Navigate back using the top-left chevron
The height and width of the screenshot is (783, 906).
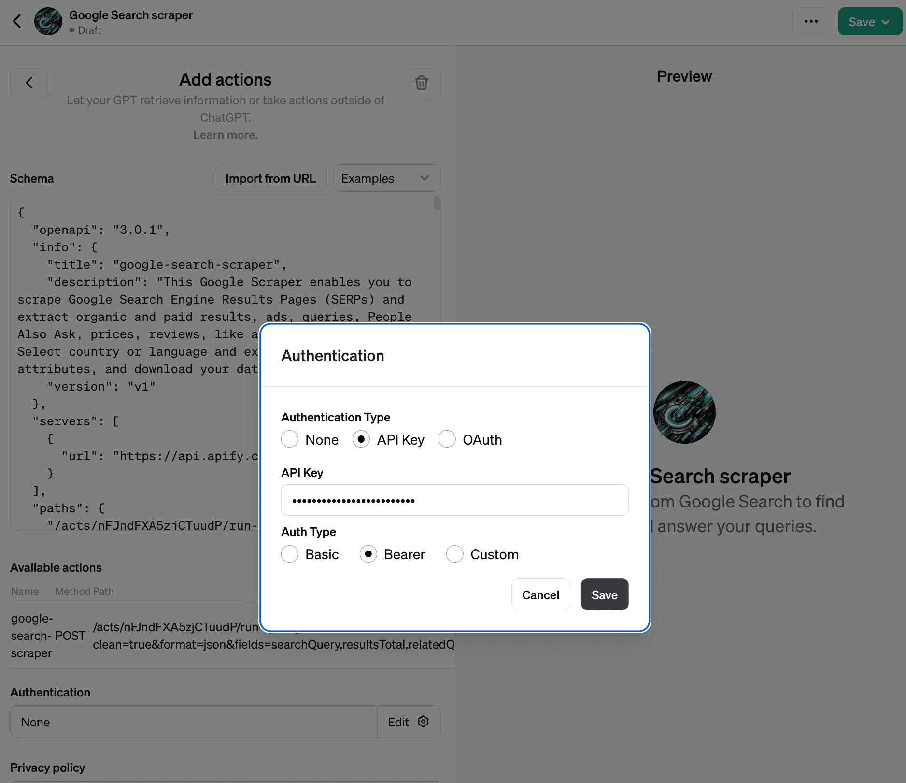(17, 21)
